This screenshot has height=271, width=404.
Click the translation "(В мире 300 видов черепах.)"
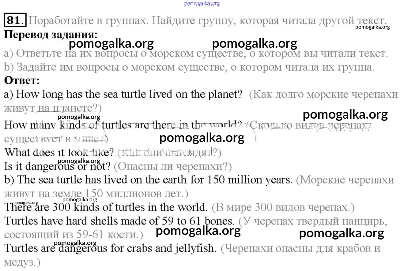283,208
